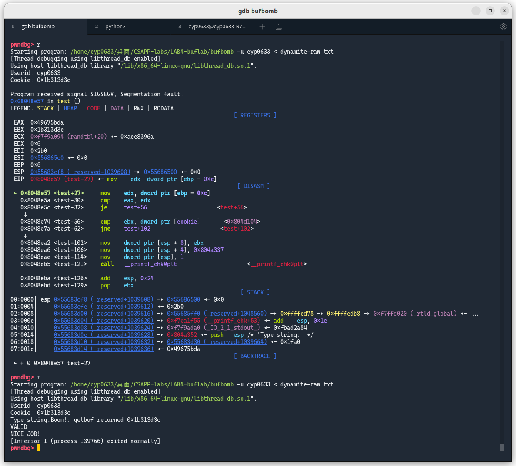Screen dimensions: 516x466
Task: Click the CODE legend label
Action: [x=94, y=108]
